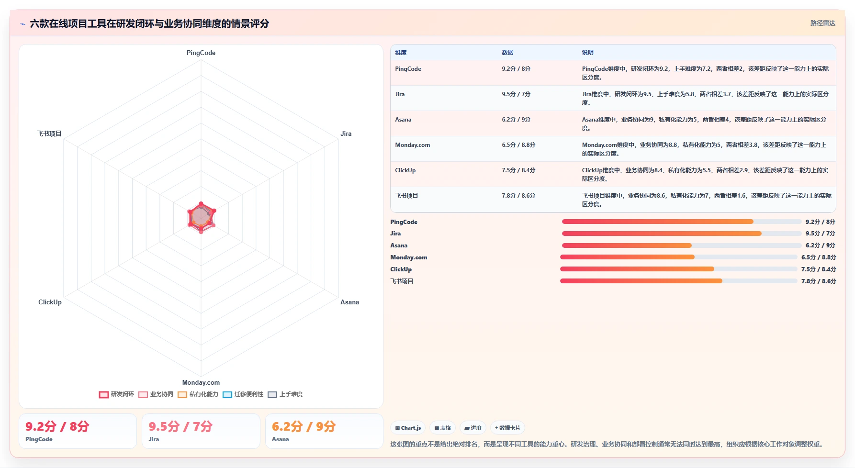Click the table value 6.5分 / 8.8分
The height and width of the screenshot is (468, 855).
518,145
